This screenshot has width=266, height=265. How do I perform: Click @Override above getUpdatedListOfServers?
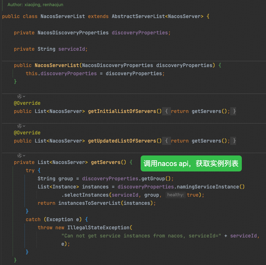tap(27, 133)
